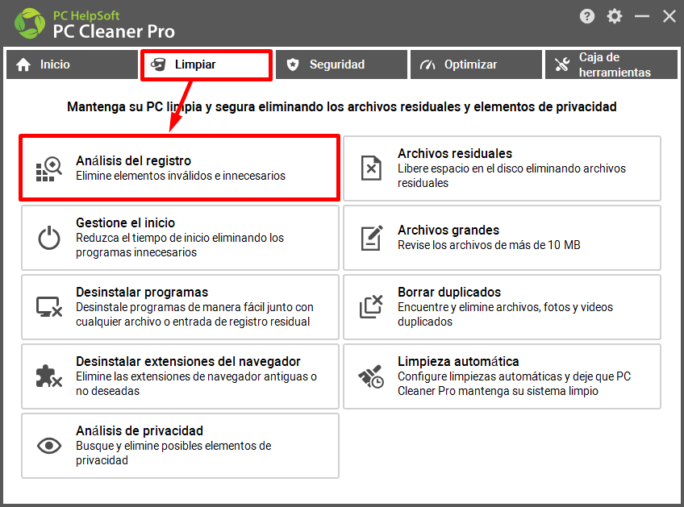Launch Desinstalar programas

pos(180,307)
